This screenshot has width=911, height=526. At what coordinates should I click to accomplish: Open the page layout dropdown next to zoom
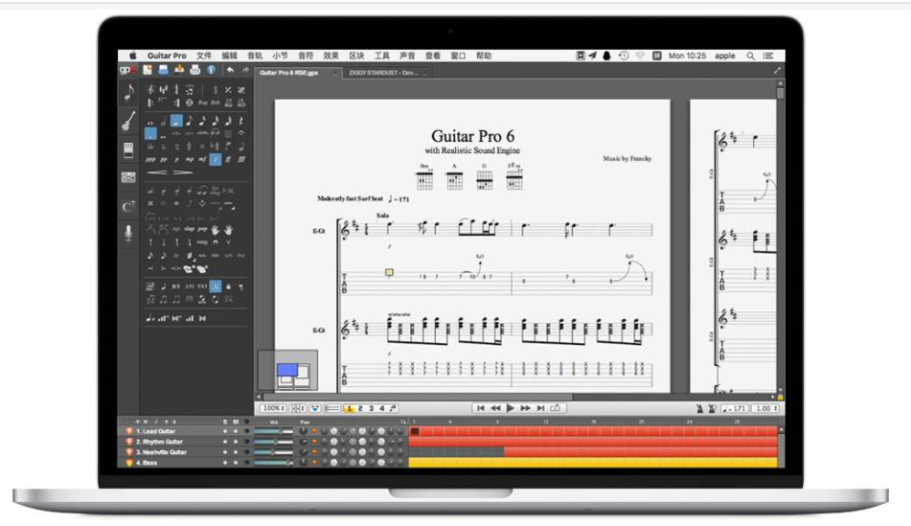(298, 408)
